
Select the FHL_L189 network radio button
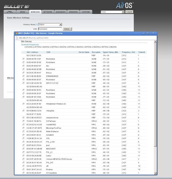pos(24,142)
